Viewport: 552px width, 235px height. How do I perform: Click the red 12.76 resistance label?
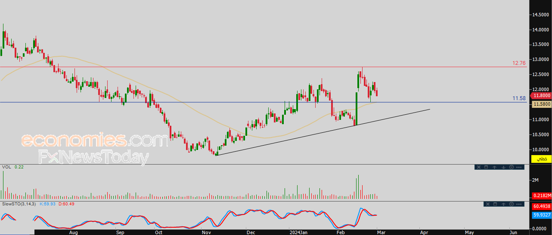point(519,63)
